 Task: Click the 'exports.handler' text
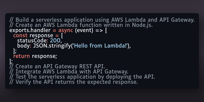pos(30,30)
